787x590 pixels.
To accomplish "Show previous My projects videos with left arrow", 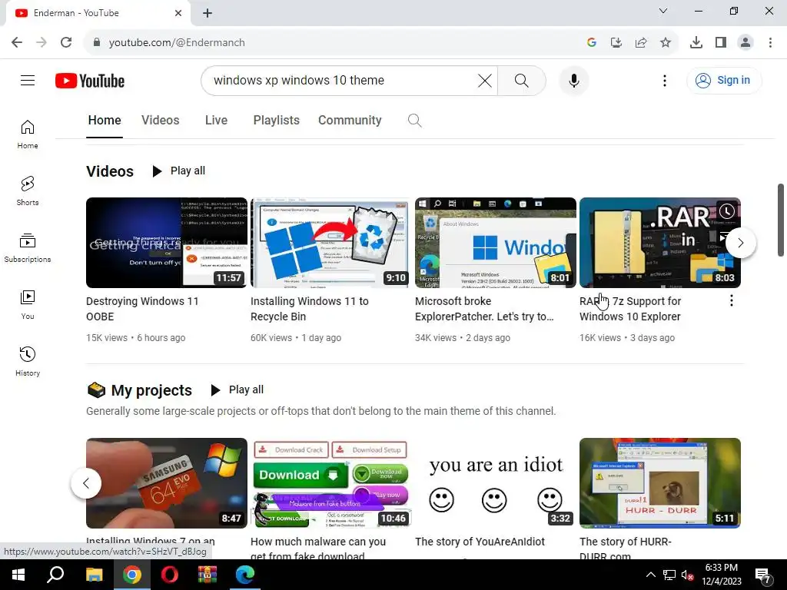I will coord(86,483).
